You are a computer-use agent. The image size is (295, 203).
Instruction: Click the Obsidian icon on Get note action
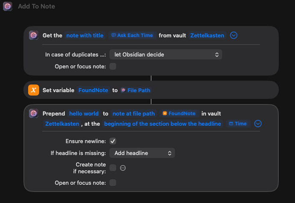(x=34, y=35)
